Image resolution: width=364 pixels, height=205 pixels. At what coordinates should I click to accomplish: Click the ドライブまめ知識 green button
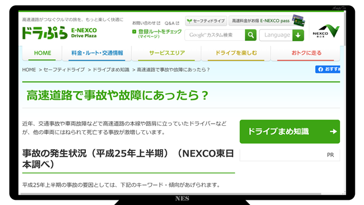289,132
